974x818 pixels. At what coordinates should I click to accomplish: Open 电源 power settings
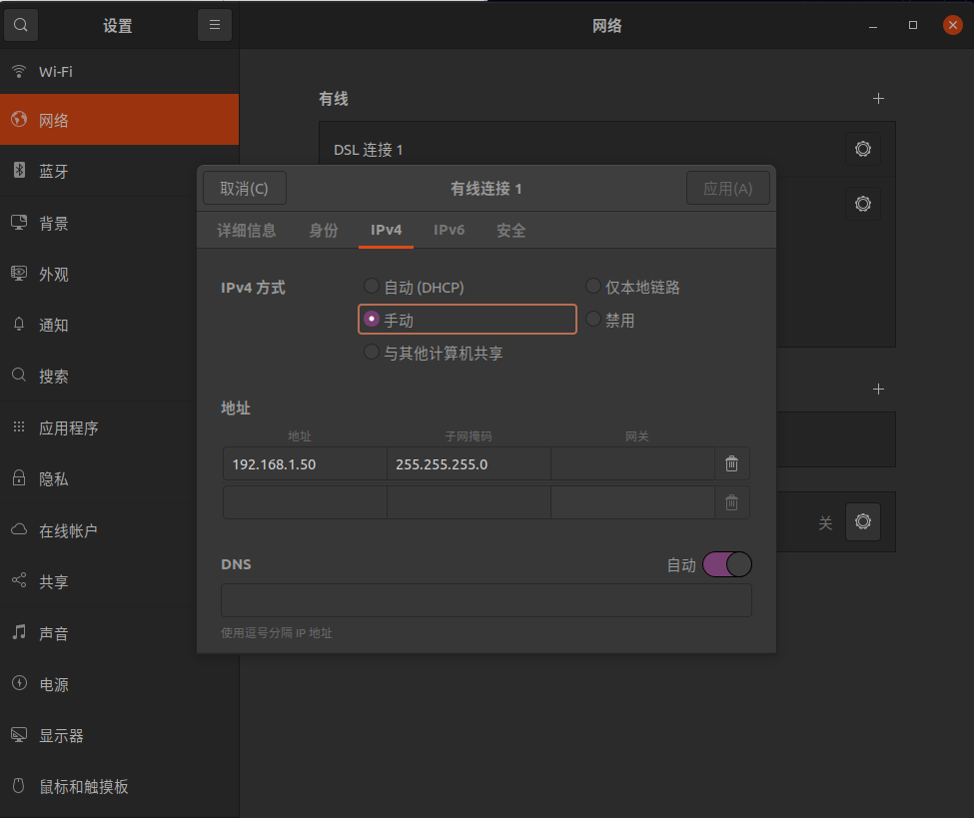click(x=119, y=684)
